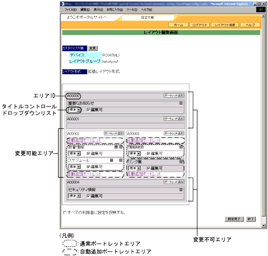
Task: Click the delete icon on スケジュール portlet
Action: pyautogui.click(x=121, y=160)
